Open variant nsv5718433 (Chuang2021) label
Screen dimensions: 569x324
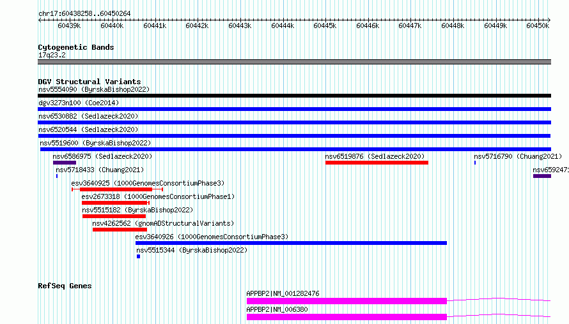[100, 170]
